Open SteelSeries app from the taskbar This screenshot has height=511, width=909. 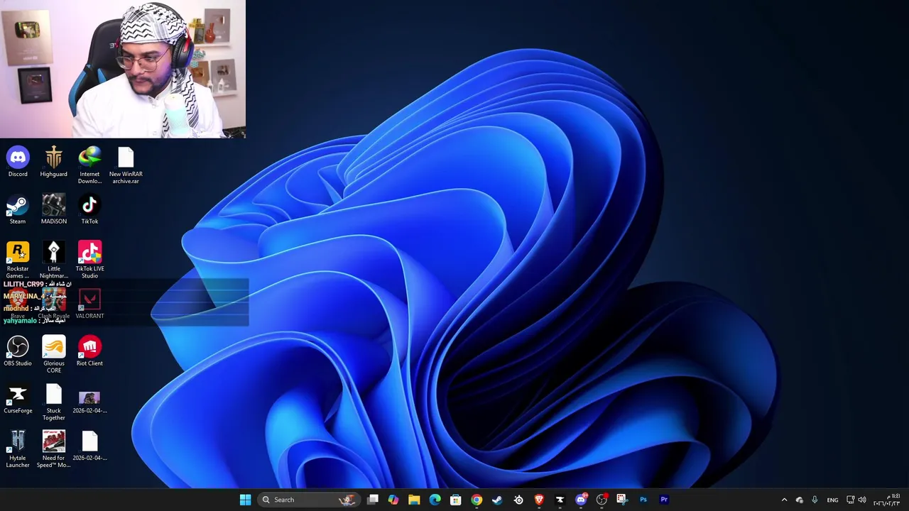coord(518,500)
